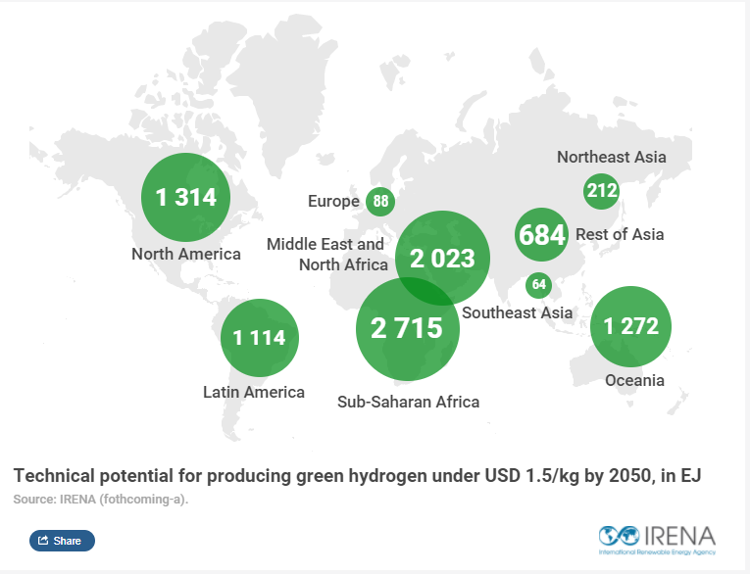Click the Middle East 2 023 bubble
Viewport: 750px width, 574px height.
(x=442, y=258)
